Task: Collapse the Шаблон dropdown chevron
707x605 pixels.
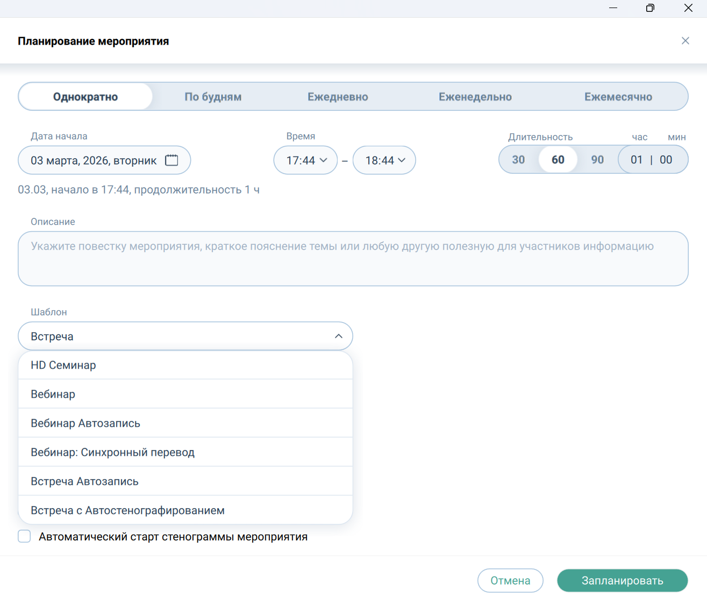Action: point(338,336)
